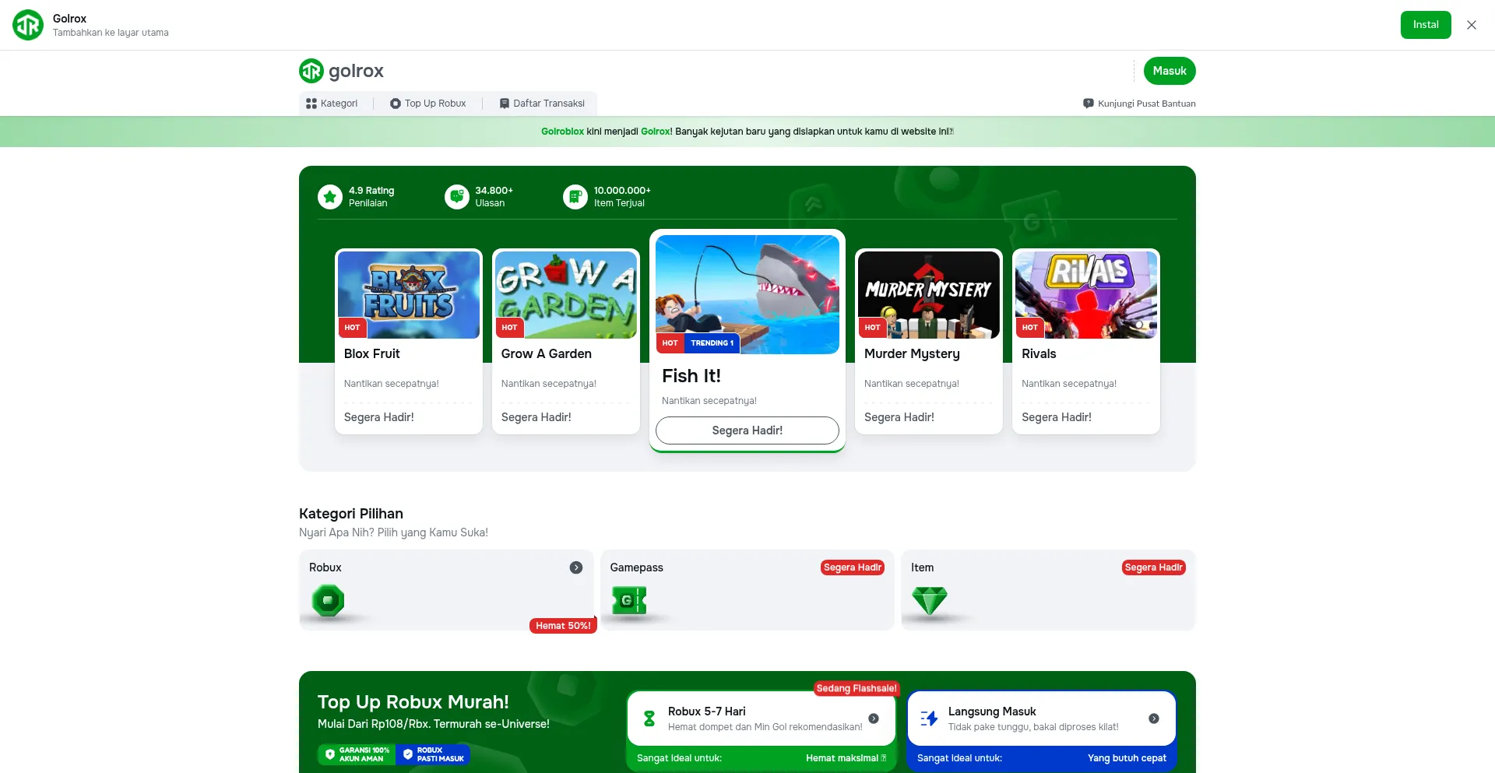Open the Kategori menu

tap(332, 104)
